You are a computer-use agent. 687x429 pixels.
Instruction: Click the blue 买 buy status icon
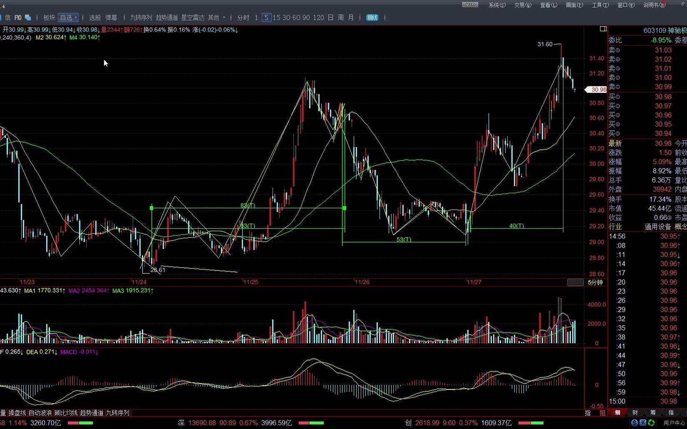(643, 423)
